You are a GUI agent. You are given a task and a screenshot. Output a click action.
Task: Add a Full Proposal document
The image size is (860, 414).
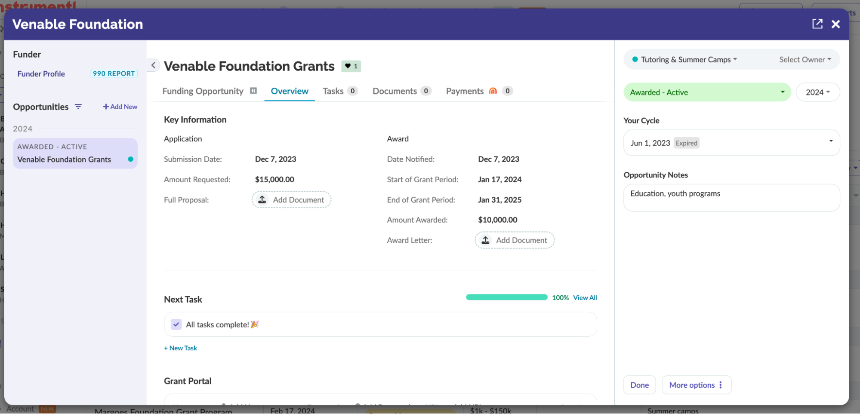291,199
